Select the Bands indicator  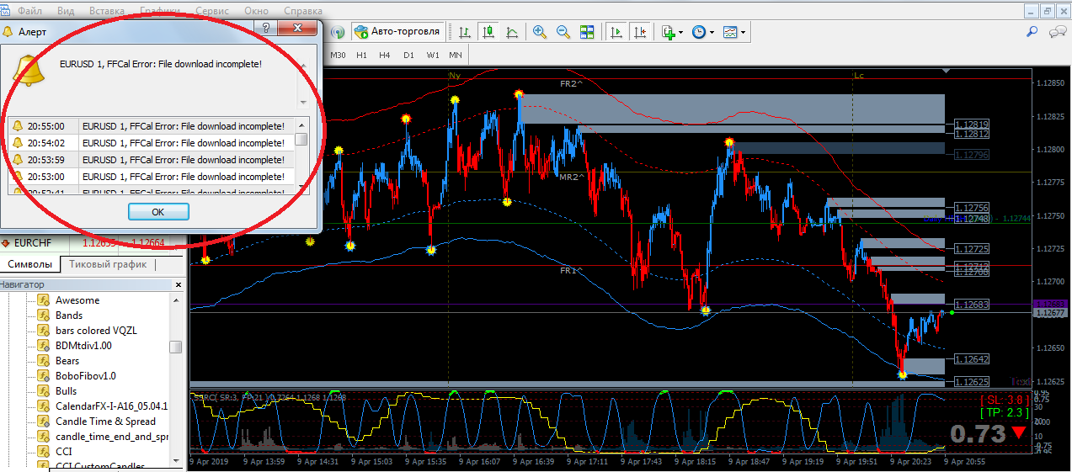pyautogui.click(x=69, y=316)
